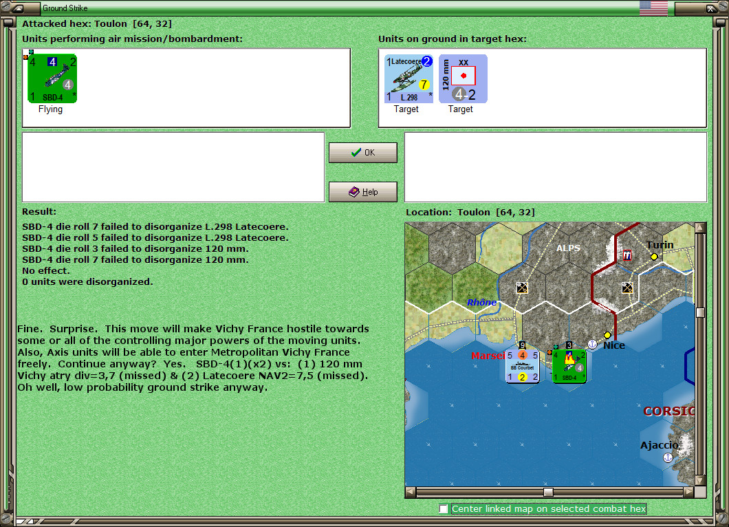Click the BB Courbet battleship counter on map
The width and height of the screenshot is (729, 527).
(x=523, y=367)
